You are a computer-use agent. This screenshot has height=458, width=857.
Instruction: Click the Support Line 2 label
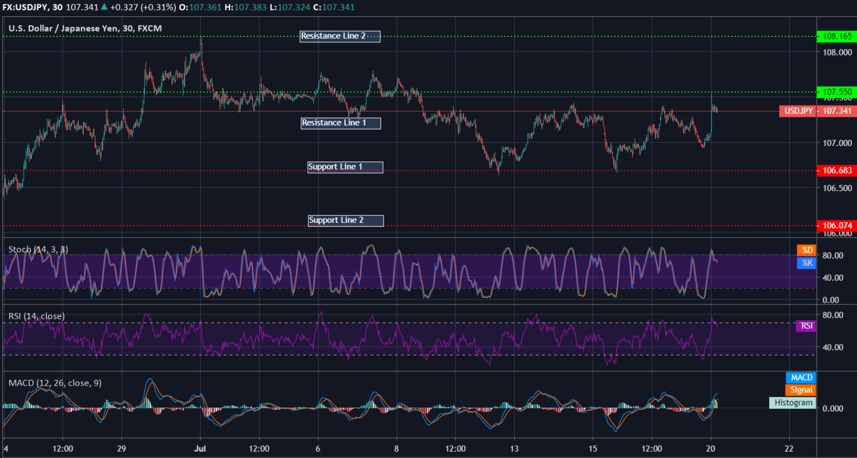click(346, 220)
